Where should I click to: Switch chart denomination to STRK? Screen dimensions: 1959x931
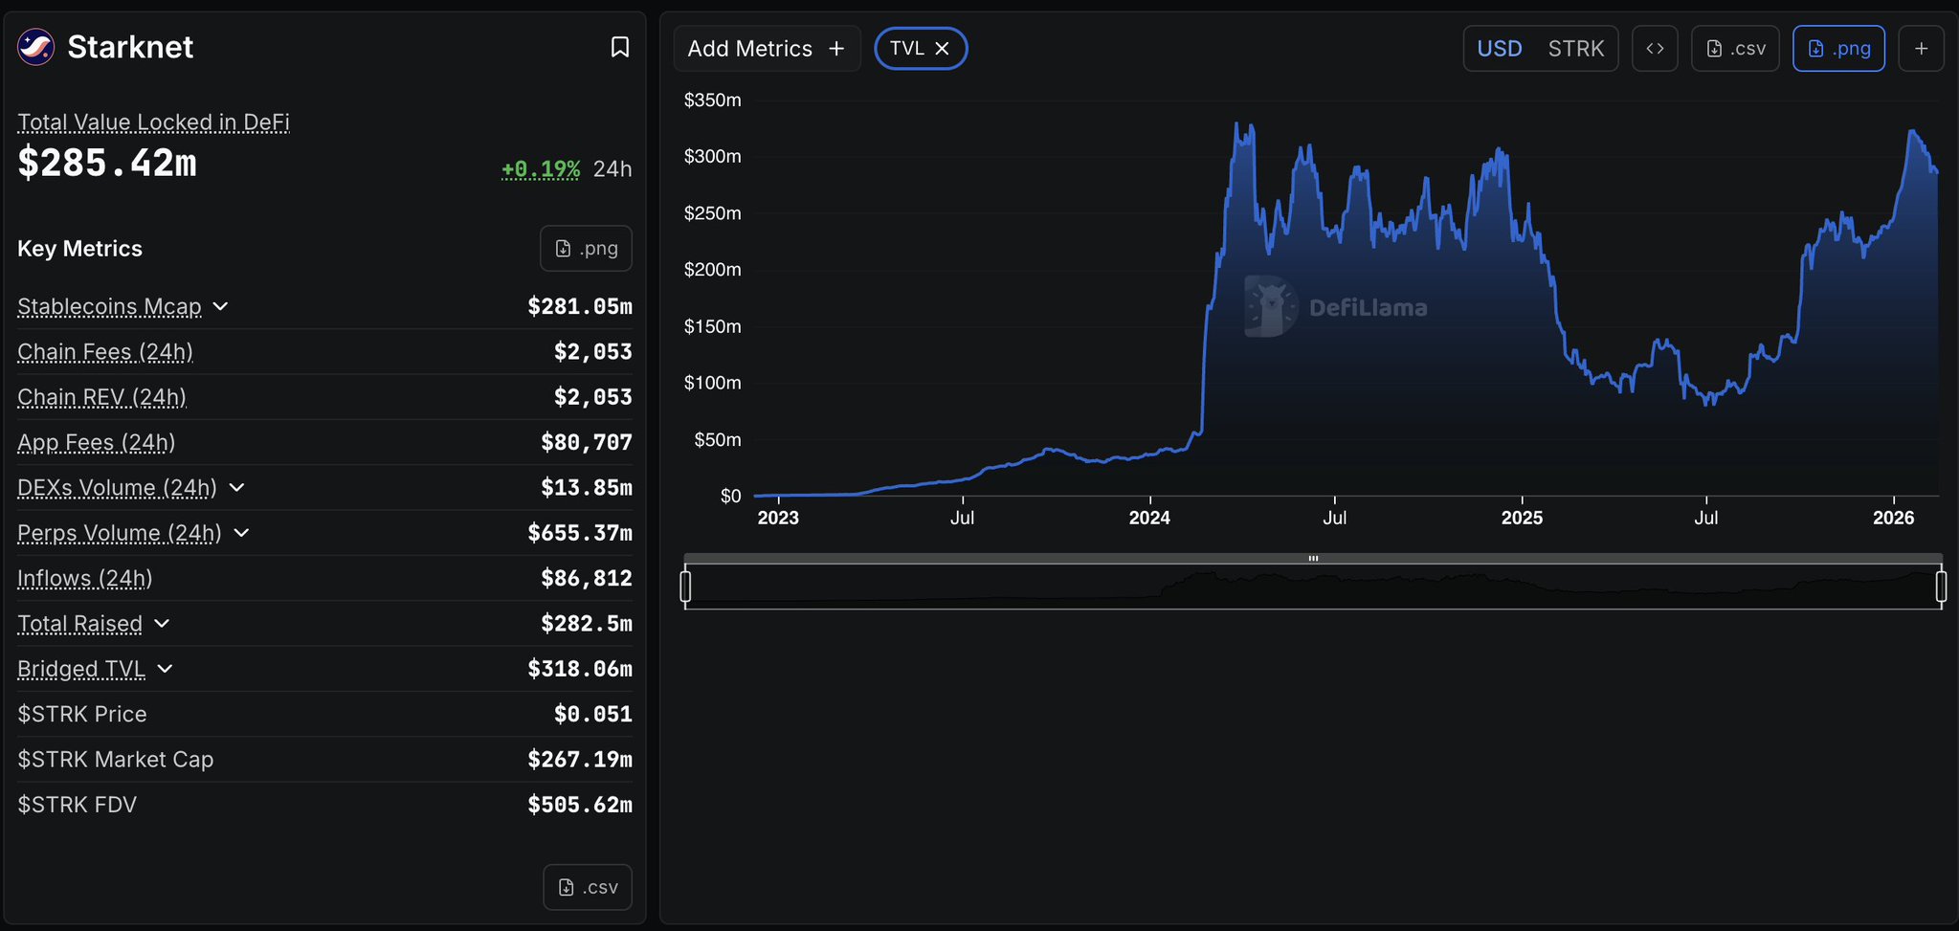1575,49
